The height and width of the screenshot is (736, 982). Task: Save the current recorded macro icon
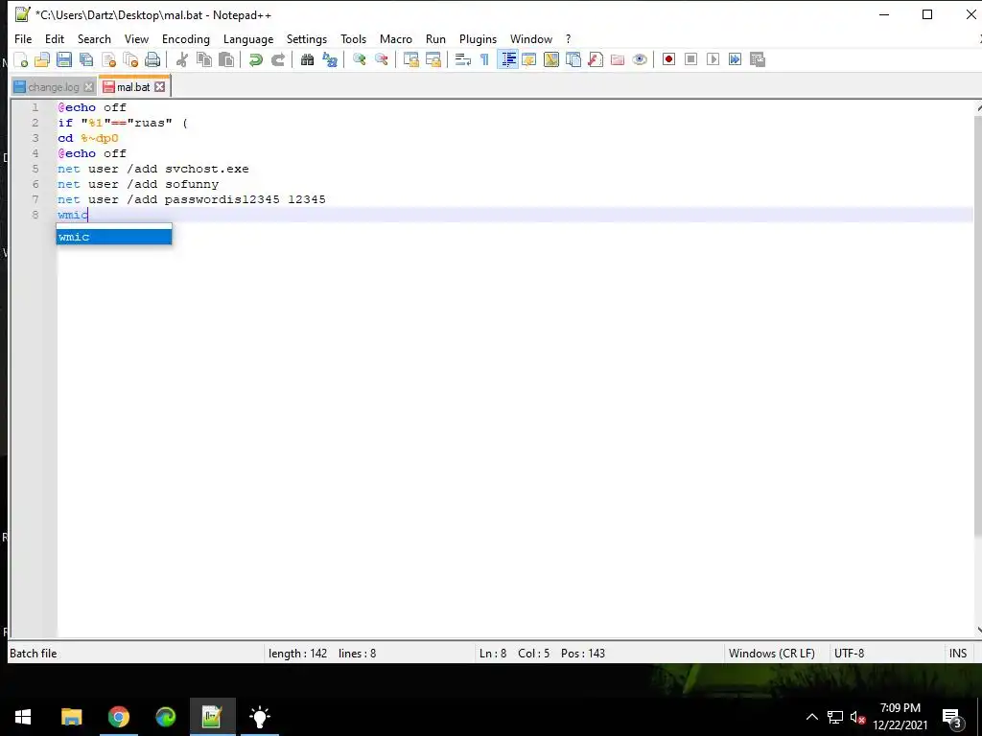pyautogui.click(x=758, y=59)
